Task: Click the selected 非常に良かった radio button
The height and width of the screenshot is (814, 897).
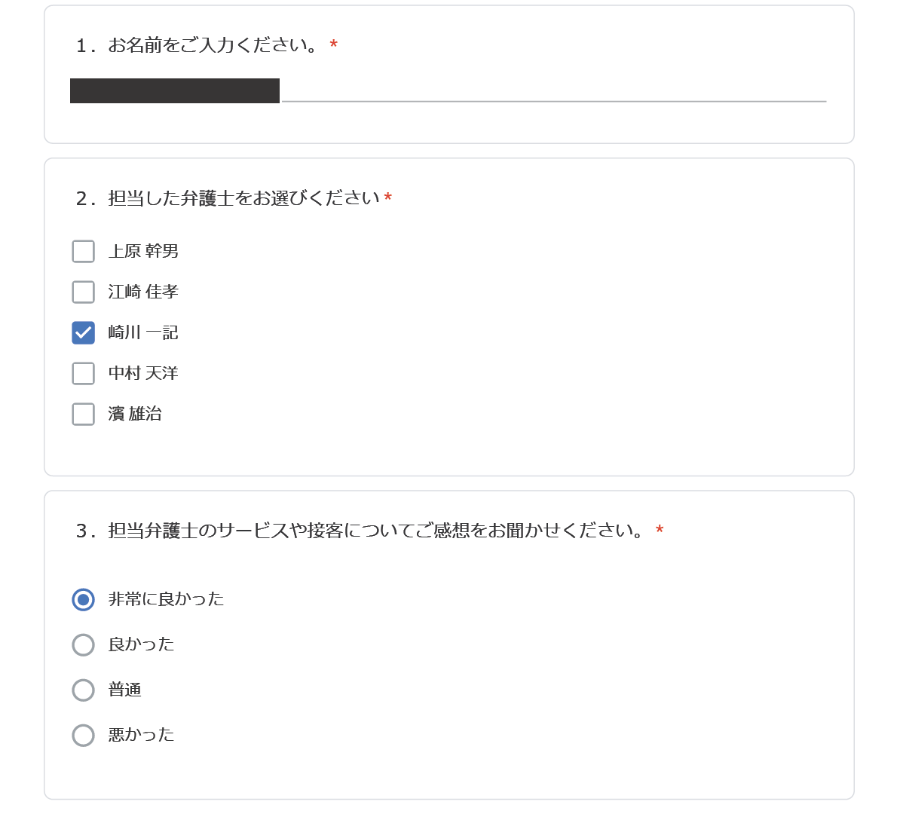Action: coord(84,599)
